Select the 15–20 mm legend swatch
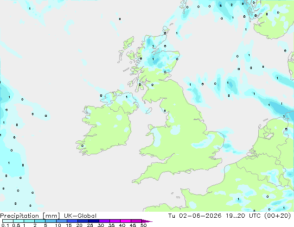 tap(72, 221)
